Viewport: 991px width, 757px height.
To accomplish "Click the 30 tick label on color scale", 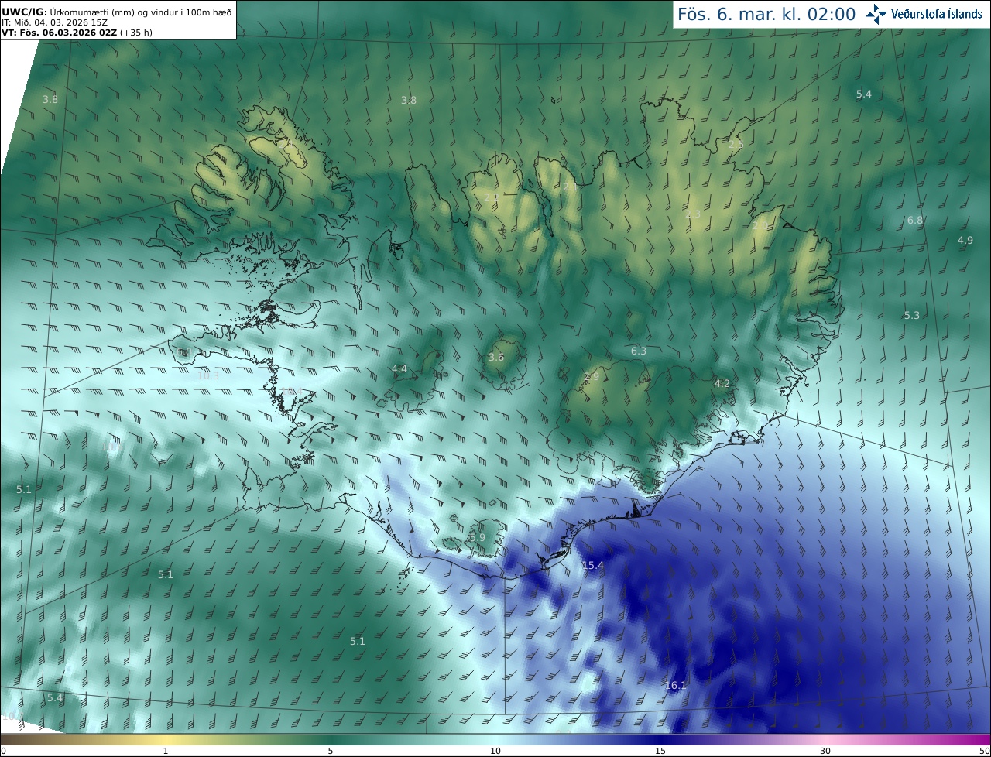I will [825, 751].
